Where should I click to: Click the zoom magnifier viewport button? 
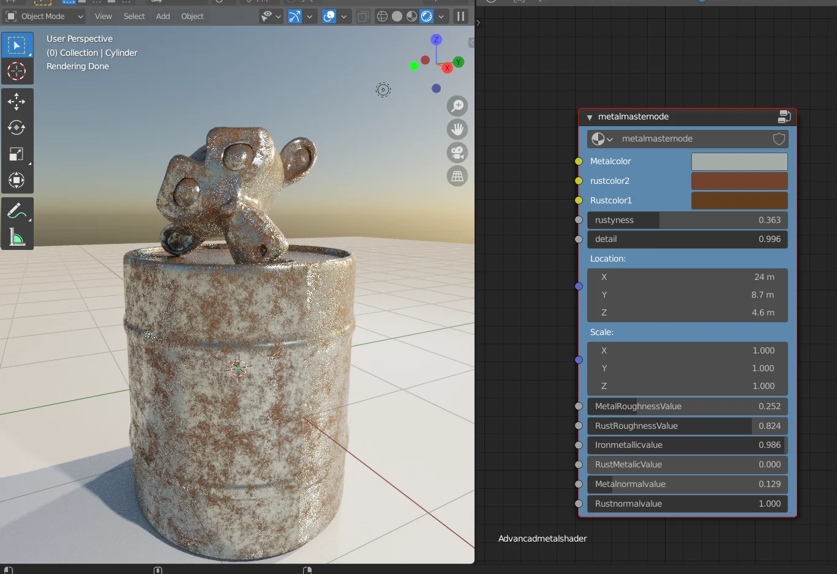(457, 106)
